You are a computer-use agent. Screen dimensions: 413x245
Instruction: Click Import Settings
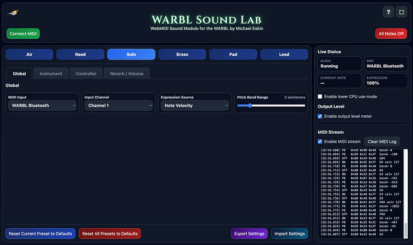[290, 234]
